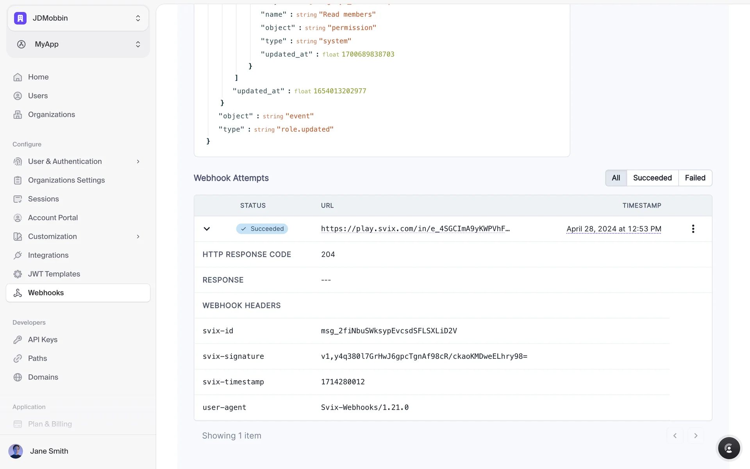Show only Failed webhook attempts
Image resolution: width=750 pixels, height=469 pixels.
pyautogui.click(x=695, y=178)
